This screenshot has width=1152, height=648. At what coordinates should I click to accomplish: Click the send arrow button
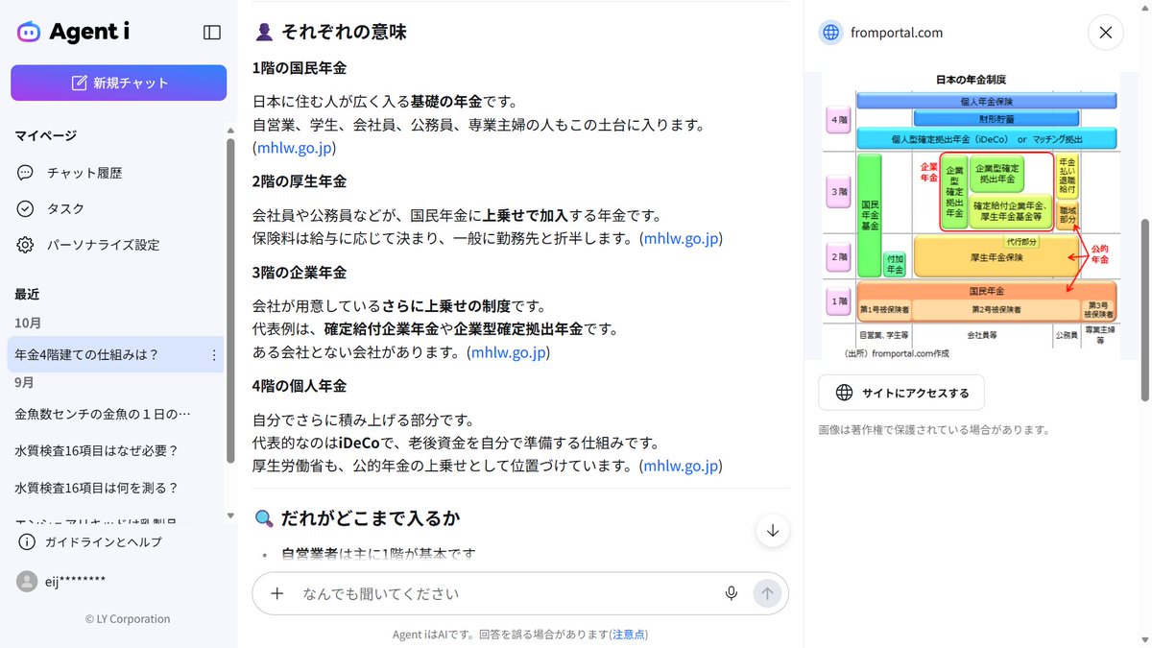767,593
